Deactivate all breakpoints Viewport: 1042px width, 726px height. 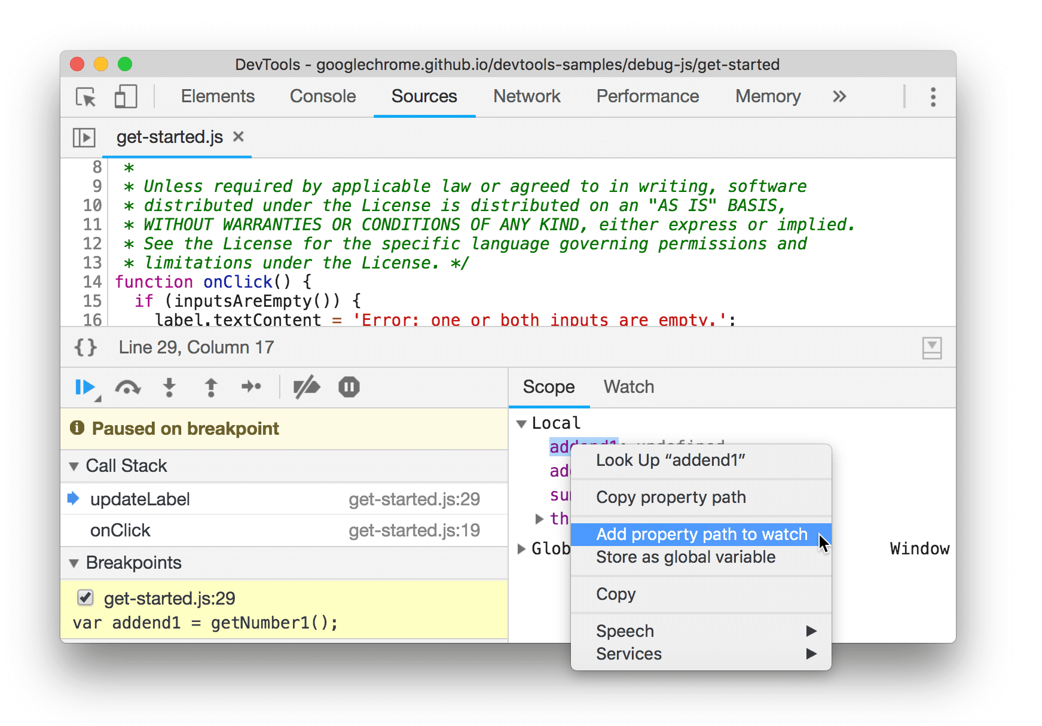(x=306, y=387)
